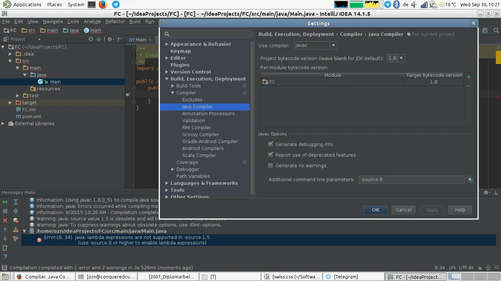Click Collapse All icon in Messages toolbar
The image size is (501, 281).
click(x=16, y=211)
